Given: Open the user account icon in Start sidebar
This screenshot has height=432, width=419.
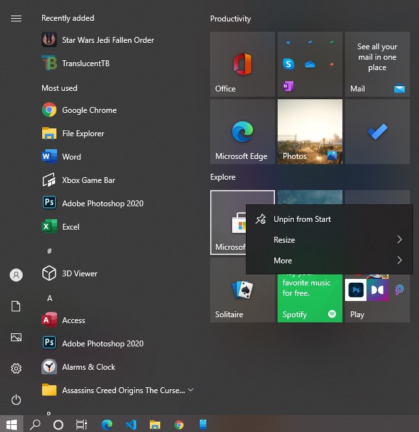Looking at the screenshot, I should 16,275.
